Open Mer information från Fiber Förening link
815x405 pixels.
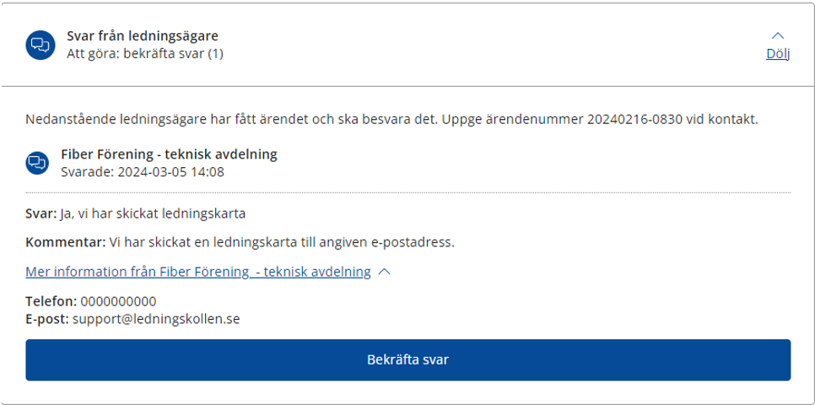click(x=198, y=272)
